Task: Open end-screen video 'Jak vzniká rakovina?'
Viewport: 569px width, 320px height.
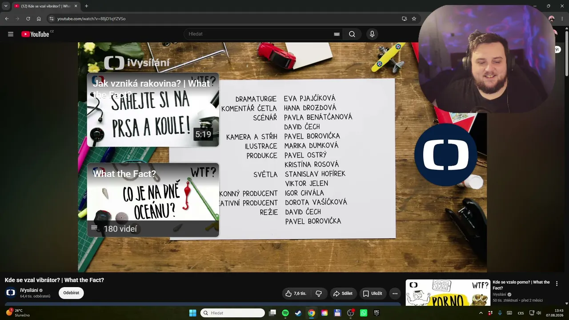Action: (x=153, y=110)
